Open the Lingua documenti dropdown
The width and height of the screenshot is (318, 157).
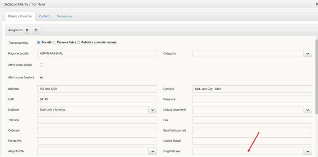pos(308,110)
